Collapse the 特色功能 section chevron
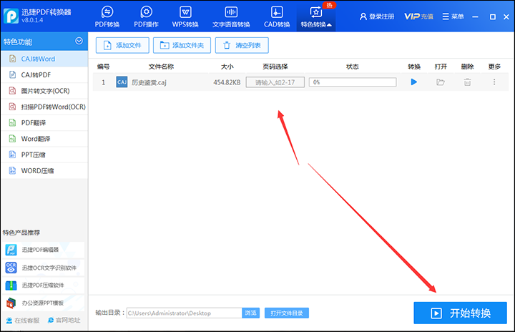This screenshot has width=515, height=332. (79, 41)
